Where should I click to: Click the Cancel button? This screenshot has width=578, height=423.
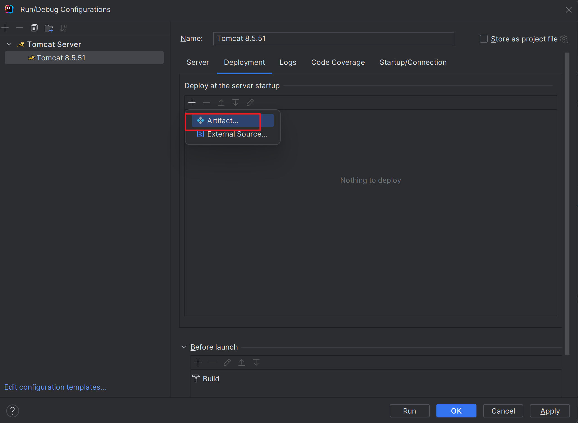pos(503,411)
